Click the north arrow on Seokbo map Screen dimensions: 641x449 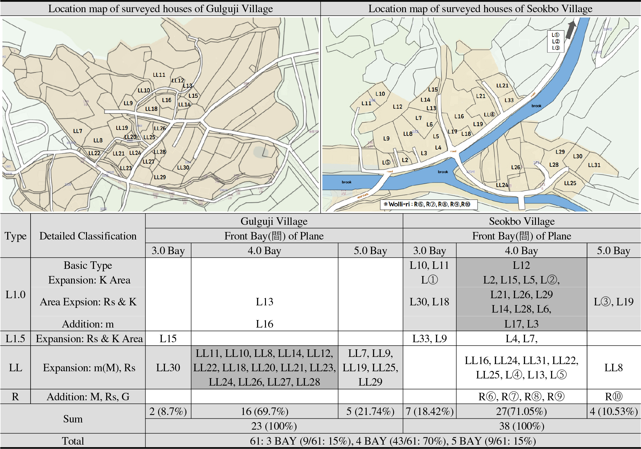571,29
